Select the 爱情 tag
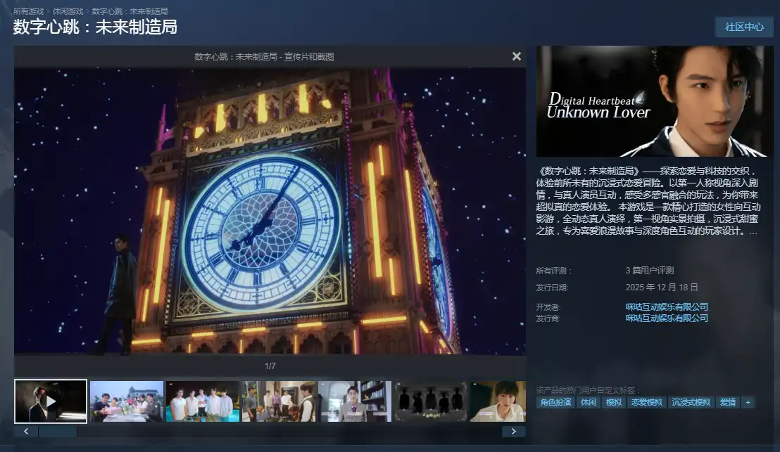The image size is (780, 452). [727, 402]
